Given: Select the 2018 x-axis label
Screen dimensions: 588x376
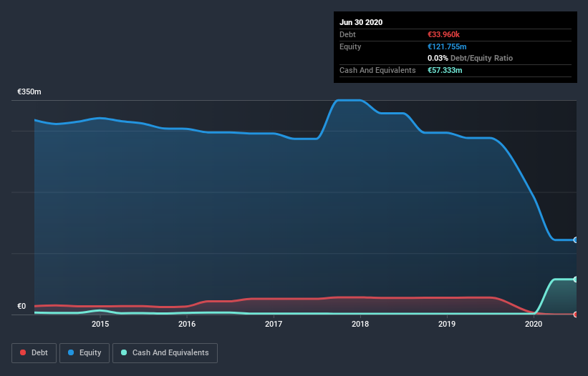Looking at the screenshot, I should pyautogui.click(x=360, y=324).
